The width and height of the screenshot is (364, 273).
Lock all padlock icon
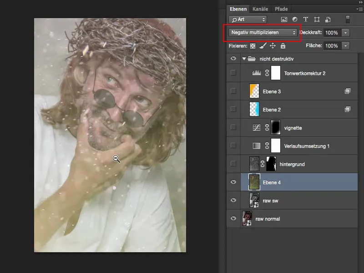click(x=283, y=46)
